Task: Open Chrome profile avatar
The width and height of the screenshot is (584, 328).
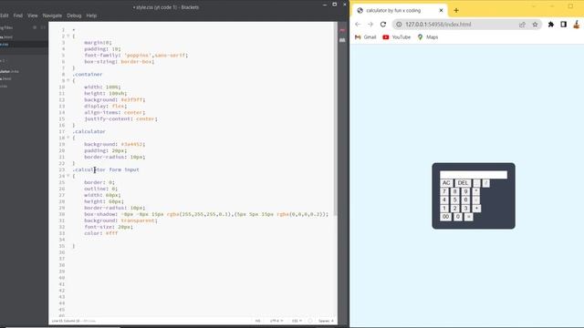Action: tap(577, 25)
